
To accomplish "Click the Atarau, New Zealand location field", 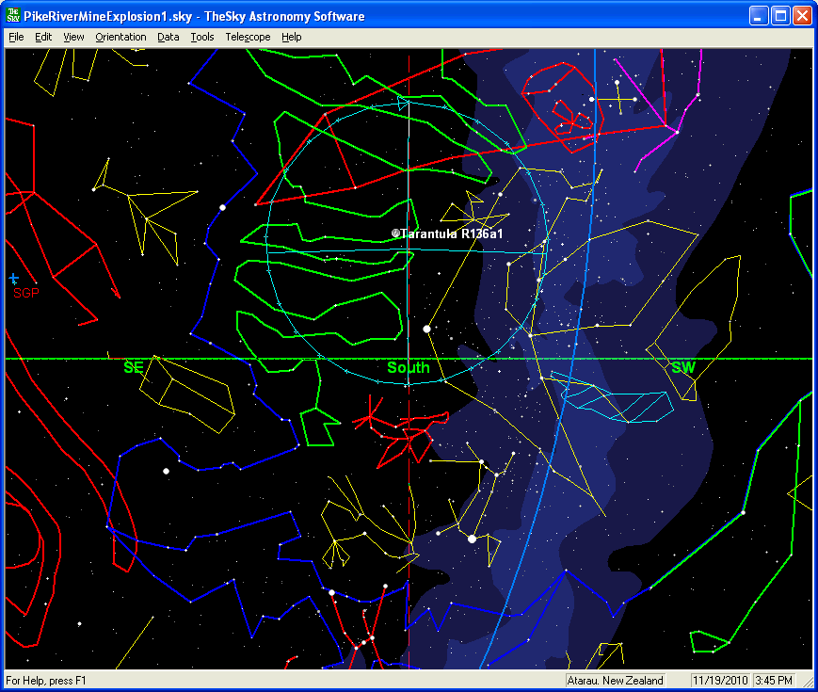I will pyautogui.click(x=616, y=681).
